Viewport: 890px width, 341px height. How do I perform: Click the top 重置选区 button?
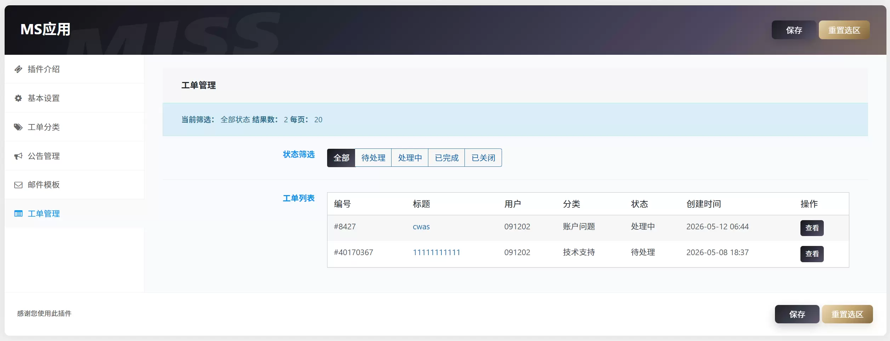[844, 30]
